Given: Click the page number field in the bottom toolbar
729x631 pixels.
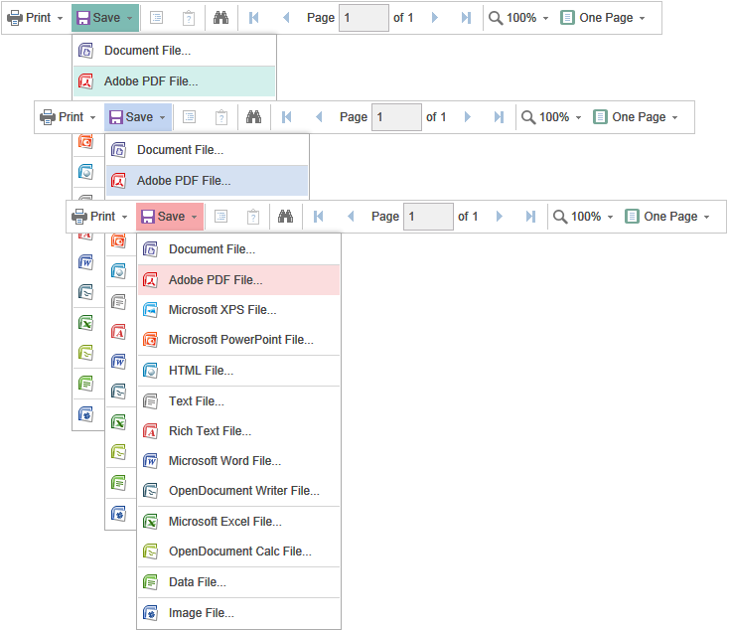Looking at the screenshot, I should pos(427,217).
